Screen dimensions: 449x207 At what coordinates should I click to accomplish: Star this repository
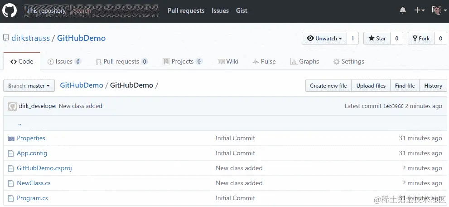tap(377, 39)
